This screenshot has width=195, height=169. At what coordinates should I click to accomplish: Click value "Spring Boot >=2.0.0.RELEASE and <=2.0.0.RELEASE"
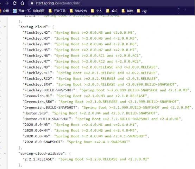pyautogui.click(x=106, y=67)
